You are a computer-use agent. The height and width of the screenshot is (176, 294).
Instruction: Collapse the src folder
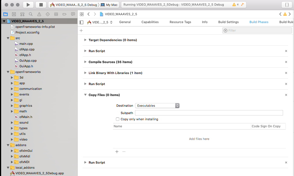click(x=8, y=38)
